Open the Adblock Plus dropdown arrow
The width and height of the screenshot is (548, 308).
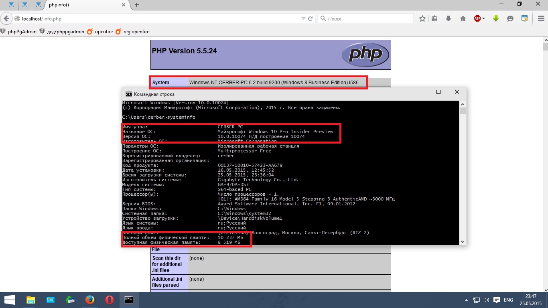[483, 18]
